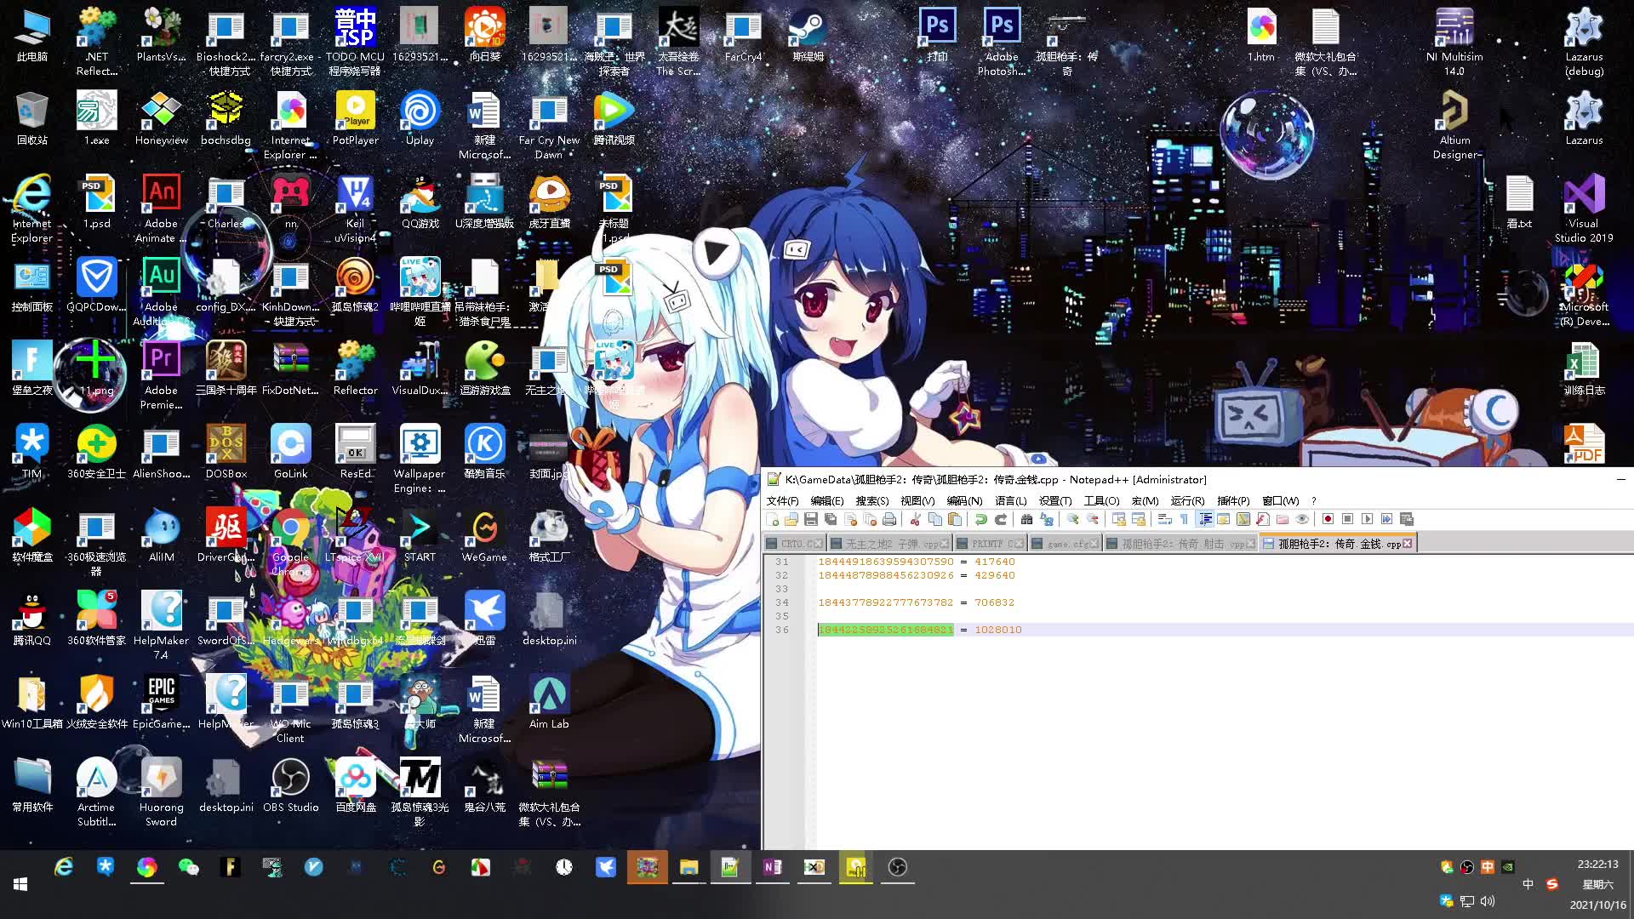Select the Steam desktop shortcut
Screen dimensions: 1634x919
[x=808, y=36]
